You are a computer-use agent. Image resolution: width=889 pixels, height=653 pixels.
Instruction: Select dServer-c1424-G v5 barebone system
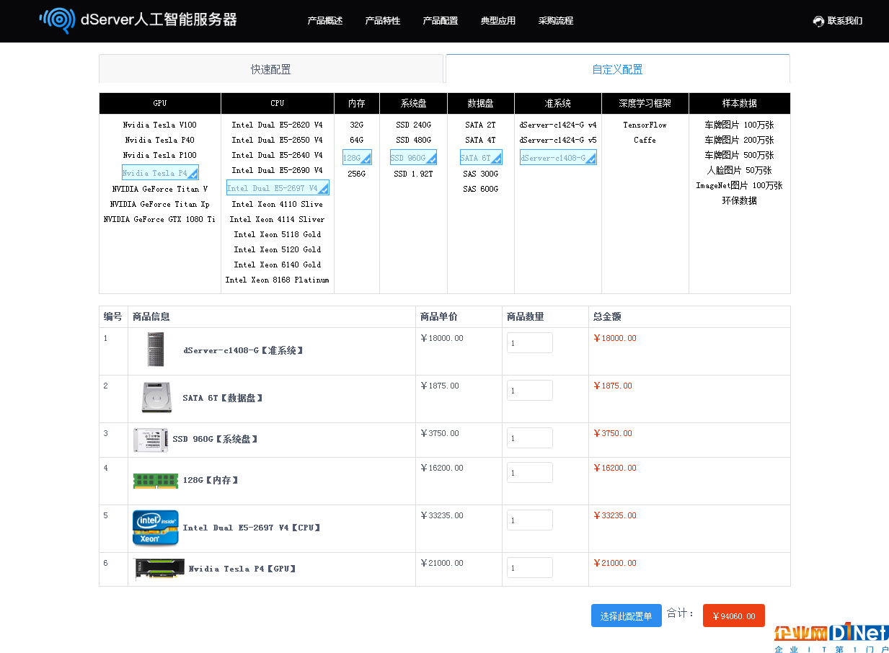click(558, 140)
